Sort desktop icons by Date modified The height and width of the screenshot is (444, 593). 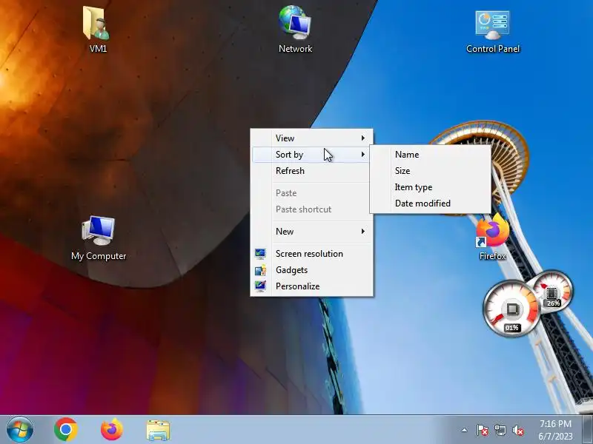(x=431, y=203)
